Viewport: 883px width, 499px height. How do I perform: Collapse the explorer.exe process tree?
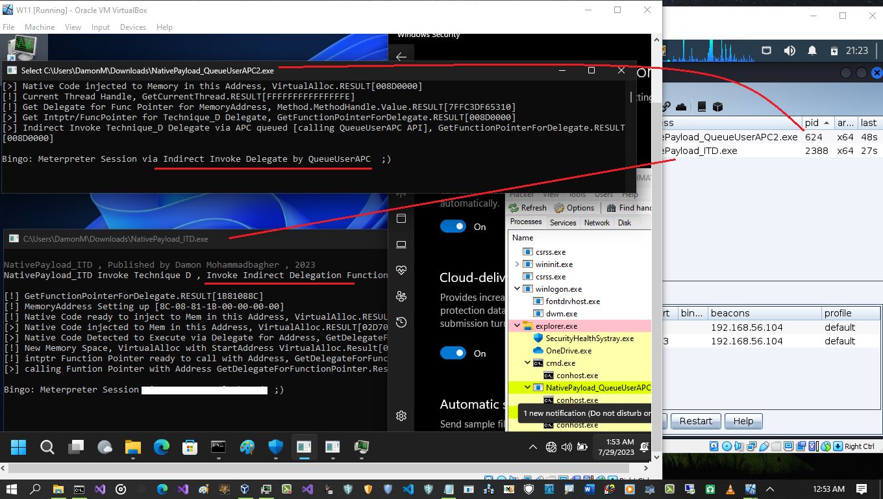(x=517, y=326)
